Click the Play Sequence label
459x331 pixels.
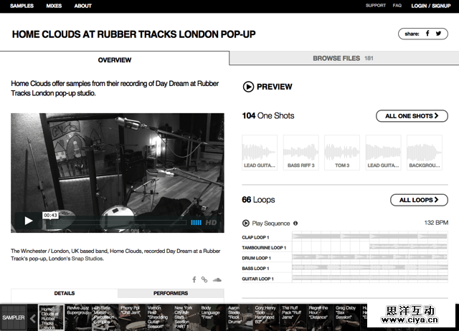click(271, 224)
